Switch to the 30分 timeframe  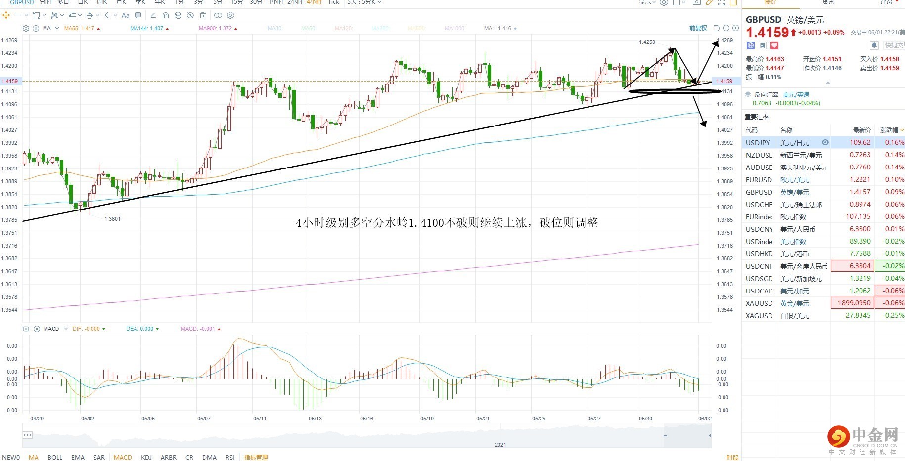pos(256,2)
